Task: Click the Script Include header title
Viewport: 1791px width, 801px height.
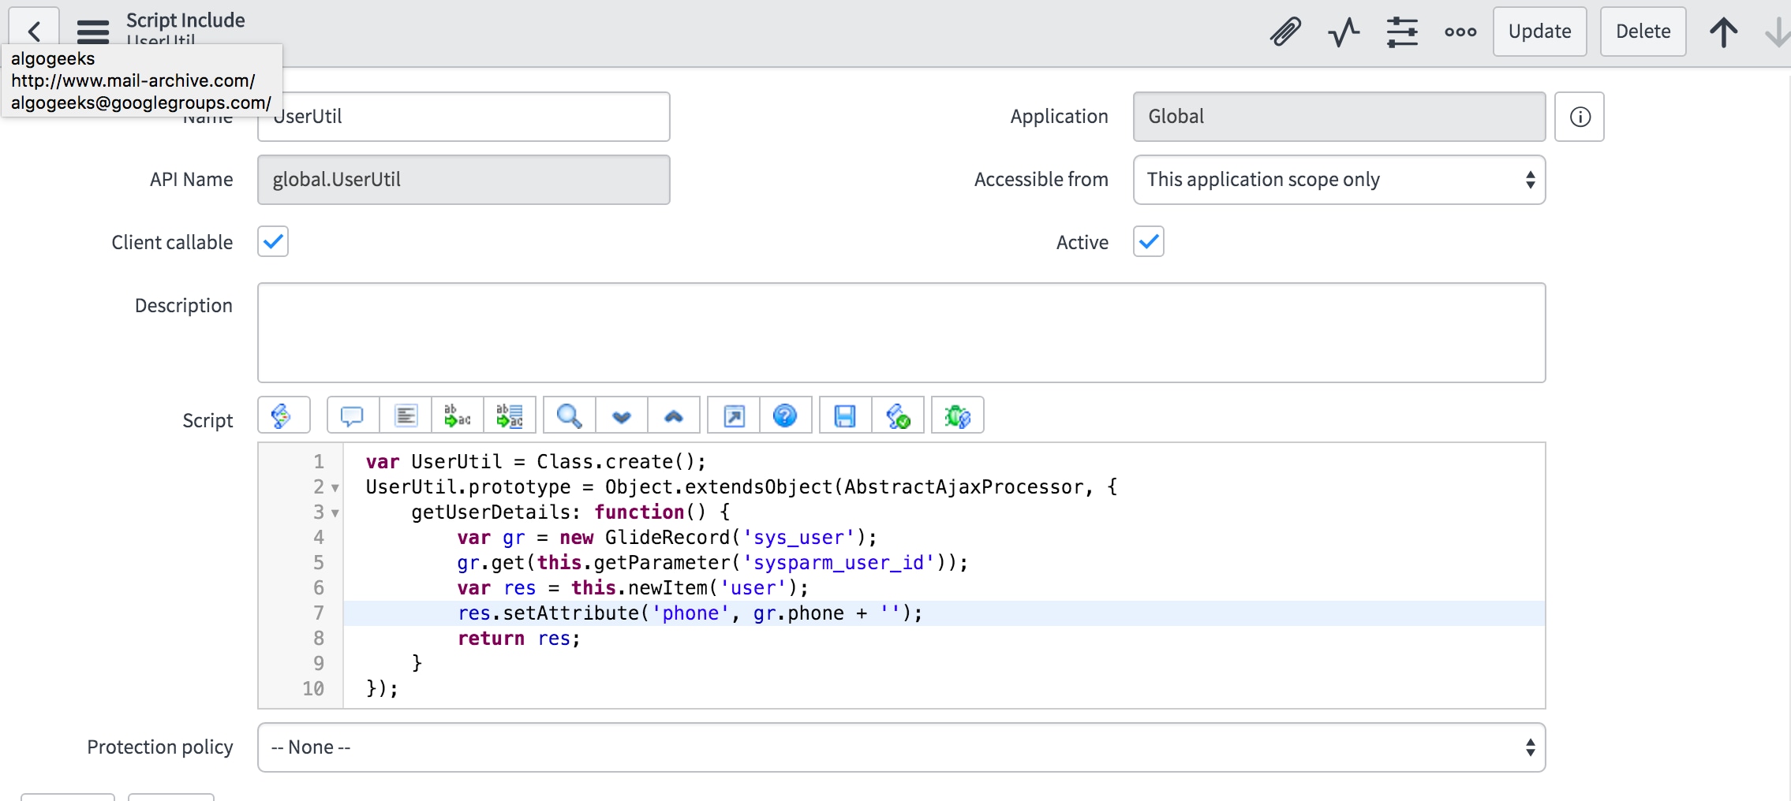Action: [185, 20]
